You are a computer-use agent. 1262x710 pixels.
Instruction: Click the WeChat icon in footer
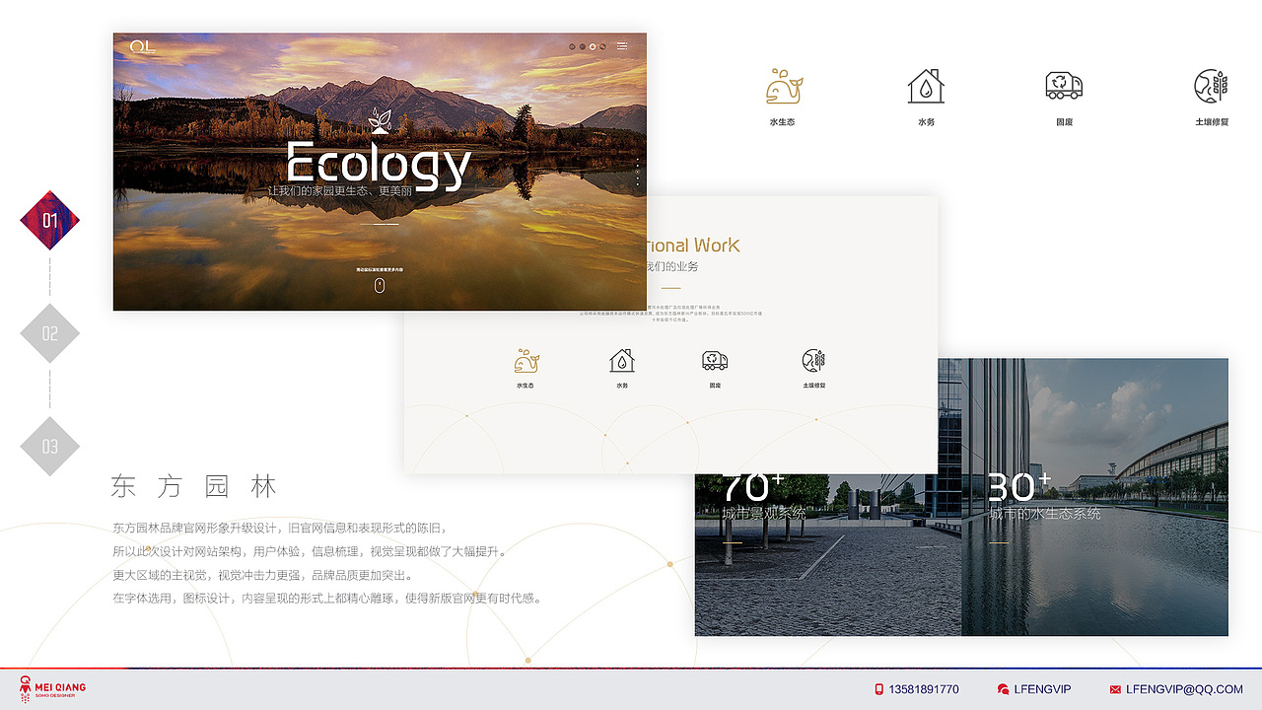pos(1003,689)
